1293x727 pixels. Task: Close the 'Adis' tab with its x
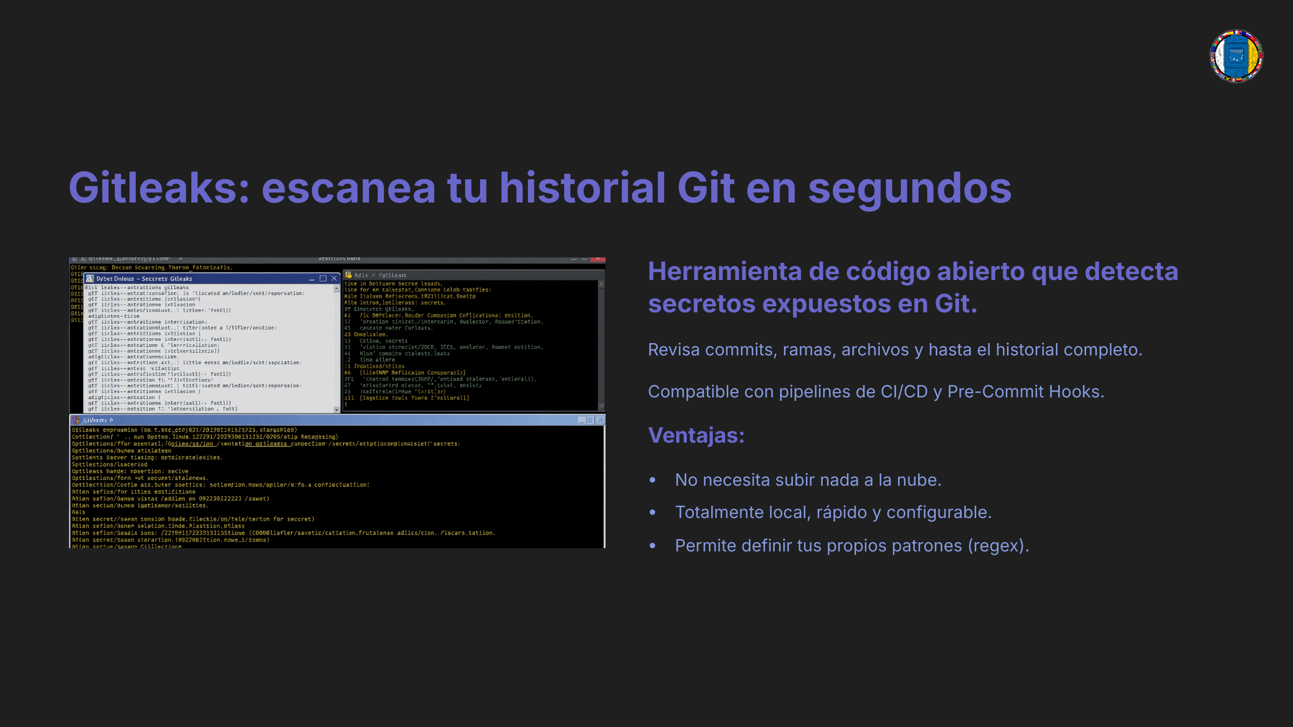point(373,275)
